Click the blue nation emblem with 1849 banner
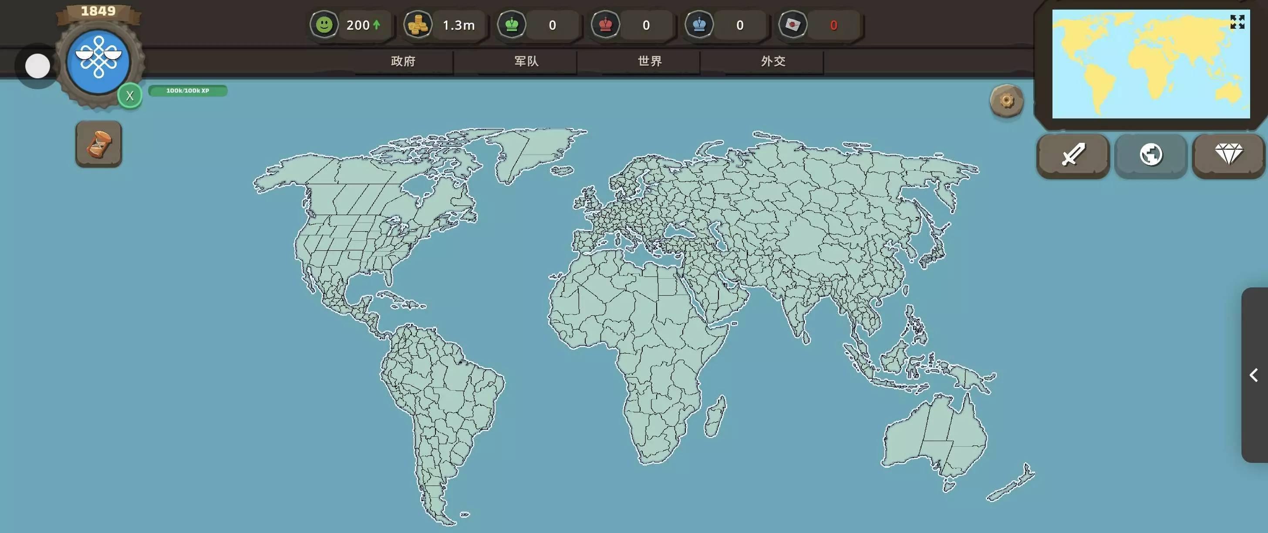The image size is (1268, 533). tap(98, 61)
